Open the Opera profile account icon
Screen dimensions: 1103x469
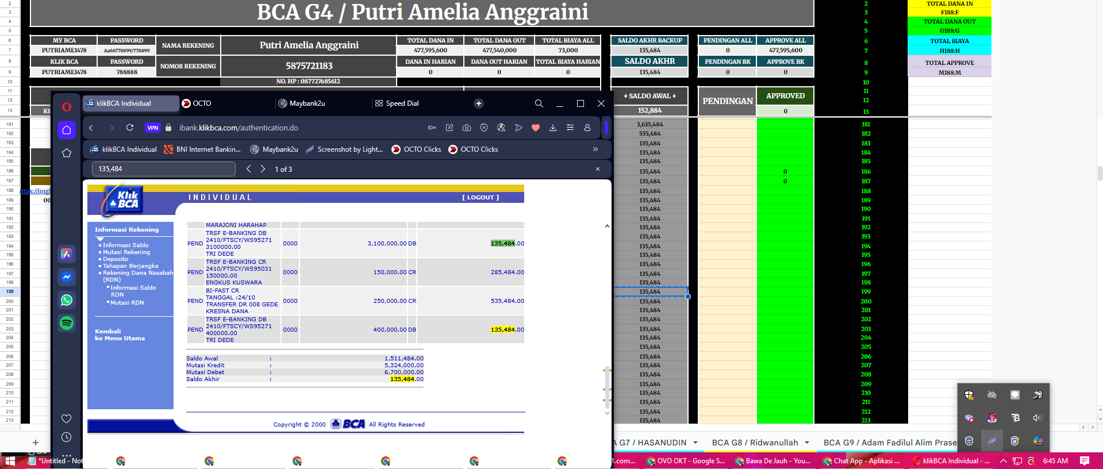point(587,128)
